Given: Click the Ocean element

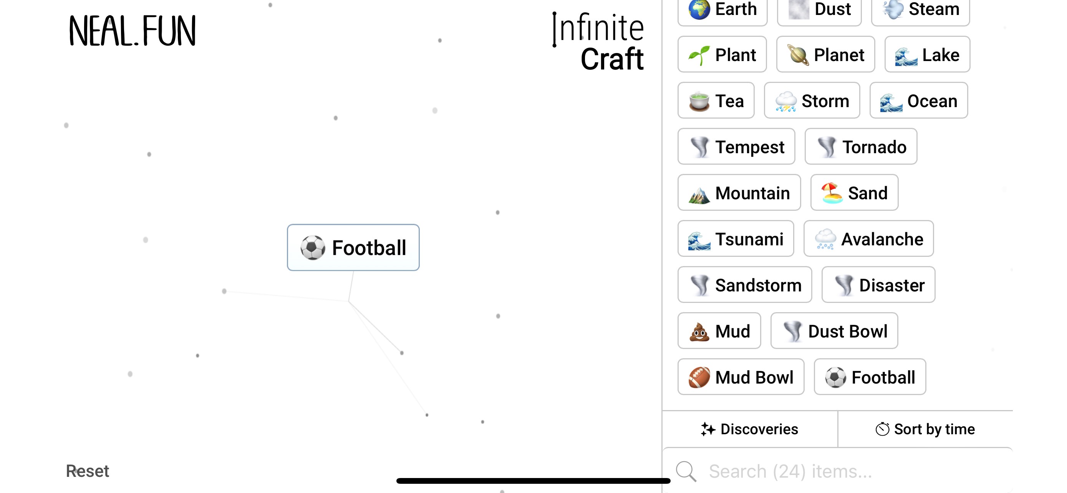Looking at the screenshot, I should (919, 101).
